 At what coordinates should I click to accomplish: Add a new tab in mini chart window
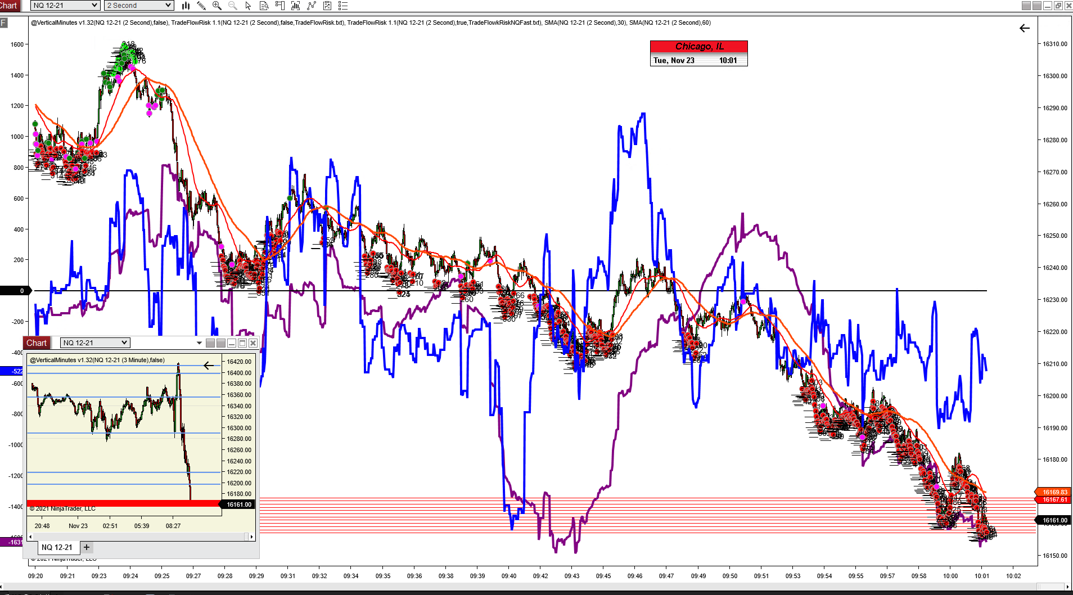[87, 547]
